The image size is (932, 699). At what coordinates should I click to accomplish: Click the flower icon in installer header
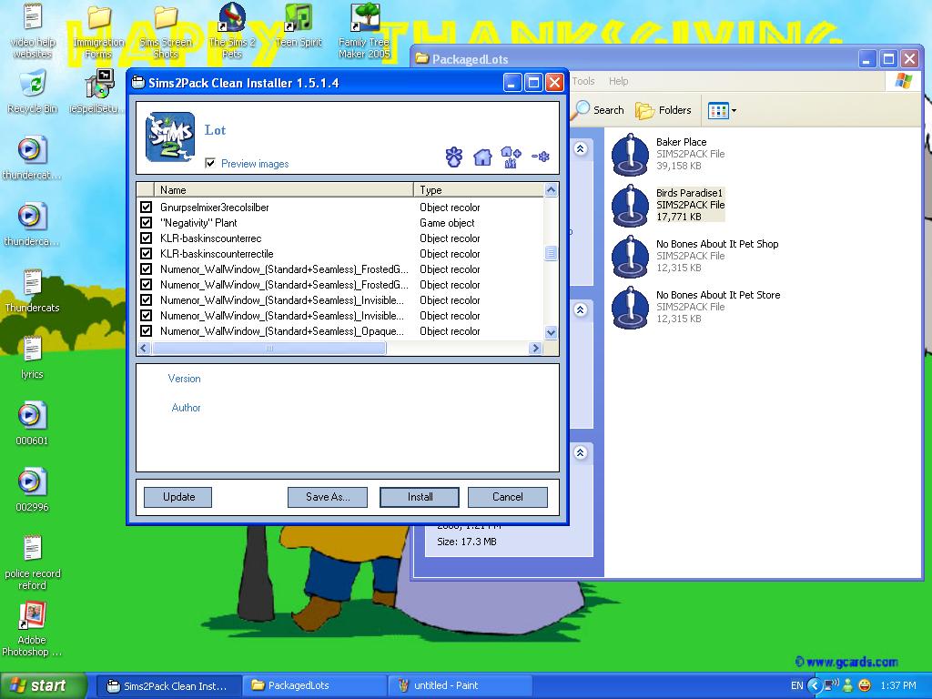click(x=453, y=157)
